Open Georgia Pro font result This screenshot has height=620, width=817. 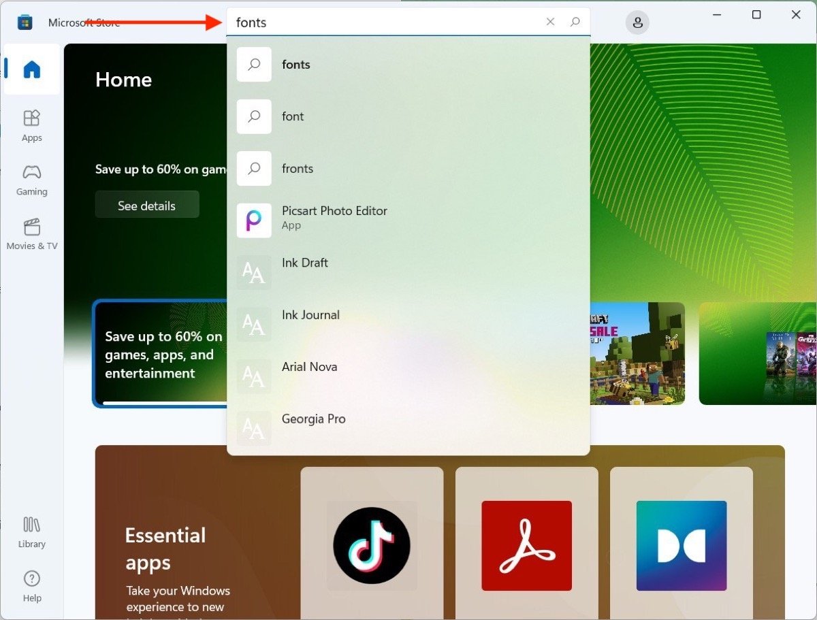408,429
